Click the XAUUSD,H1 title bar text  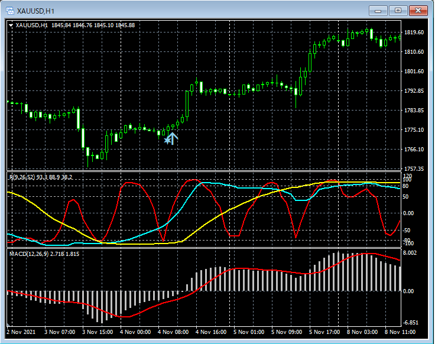[35, 11]
